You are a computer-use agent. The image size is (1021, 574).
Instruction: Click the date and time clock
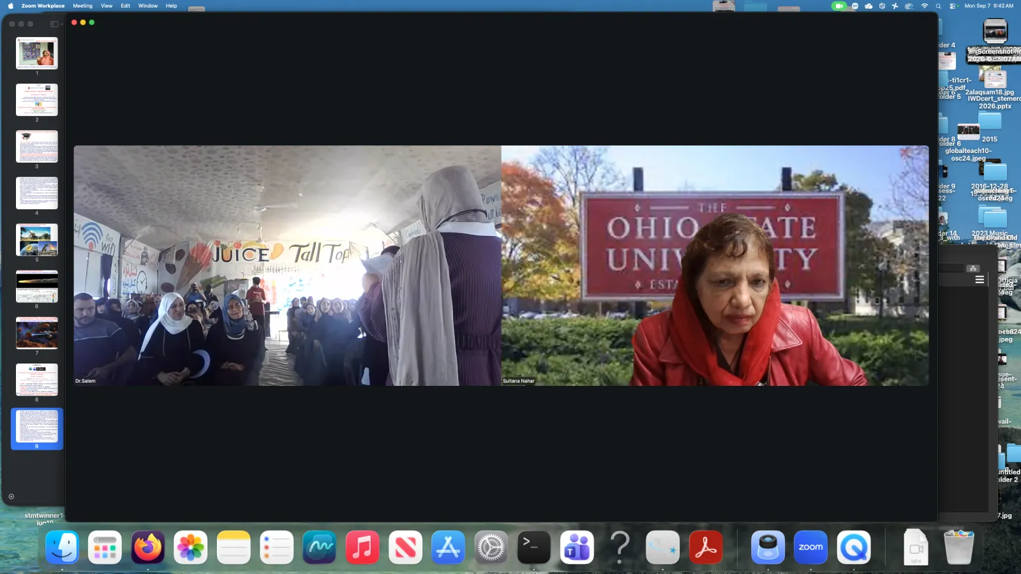tap(988, 6)
